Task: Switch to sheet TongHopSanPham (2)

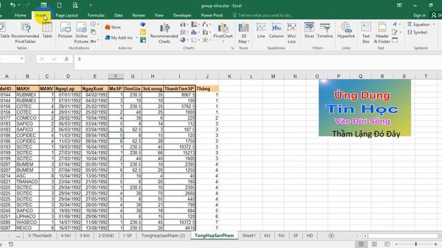Action: [x=163, y=236]
